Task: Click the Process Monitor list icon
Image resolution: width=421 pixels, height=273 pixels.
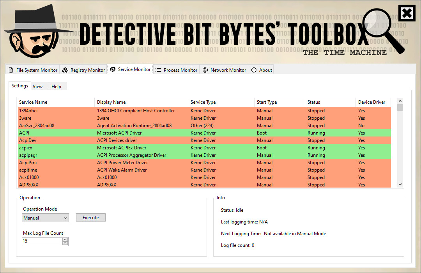Action: [158, 70]
